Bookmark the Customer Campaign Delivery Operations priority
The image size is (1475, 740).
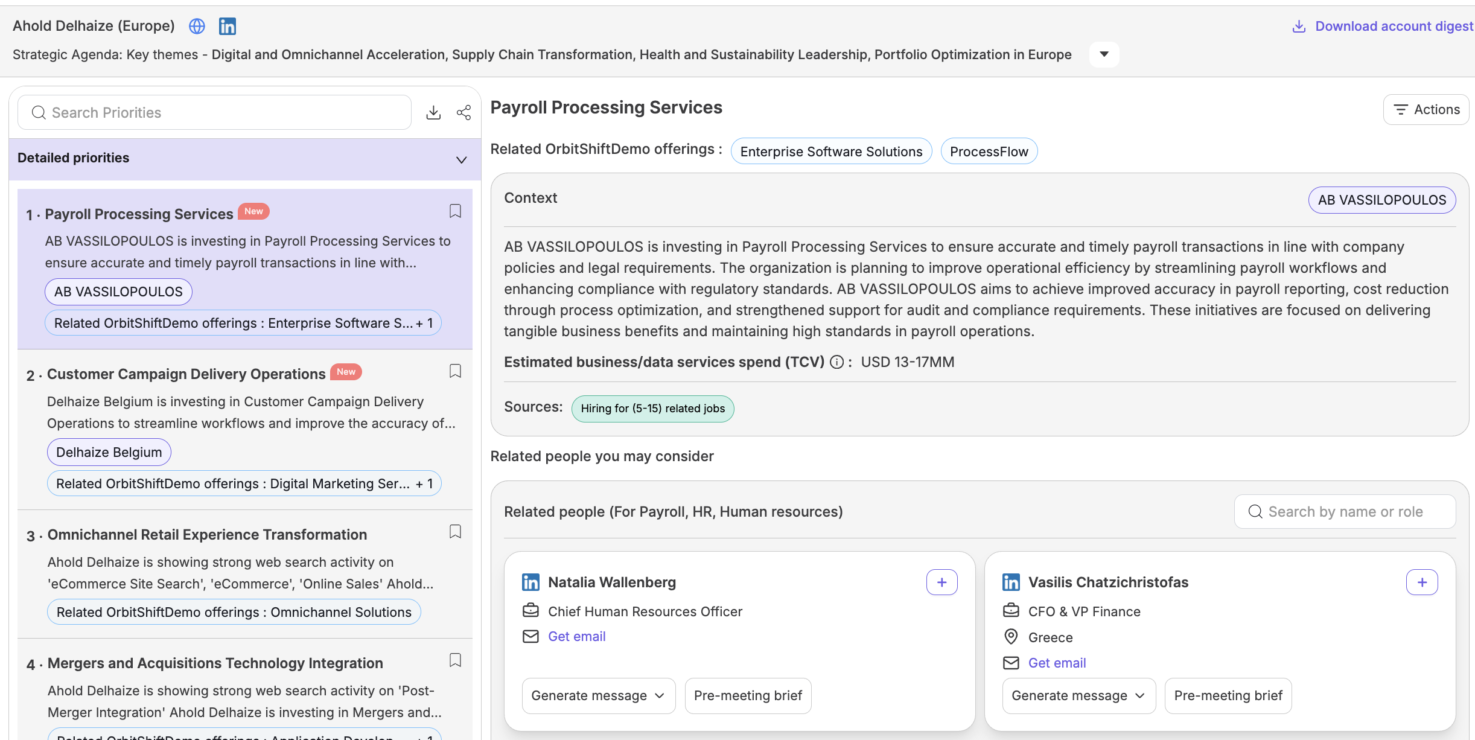click(x=455, y=371)
